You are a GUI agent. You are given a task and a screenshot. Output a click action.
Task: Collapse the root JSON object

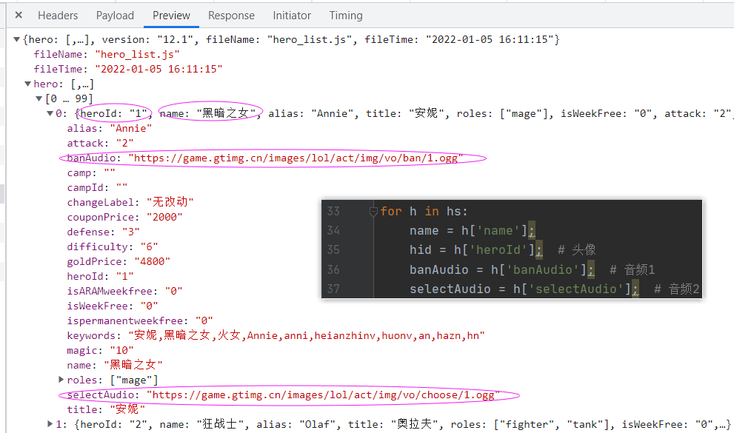pyautogui.click(x=17, y=40)
